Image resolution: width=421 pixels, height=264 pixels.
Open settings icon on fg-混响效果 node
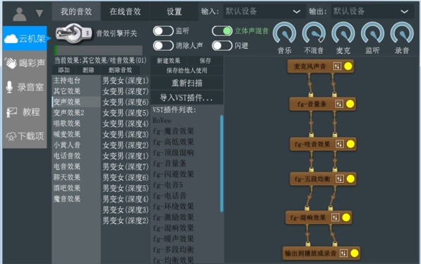pos(335,217)
